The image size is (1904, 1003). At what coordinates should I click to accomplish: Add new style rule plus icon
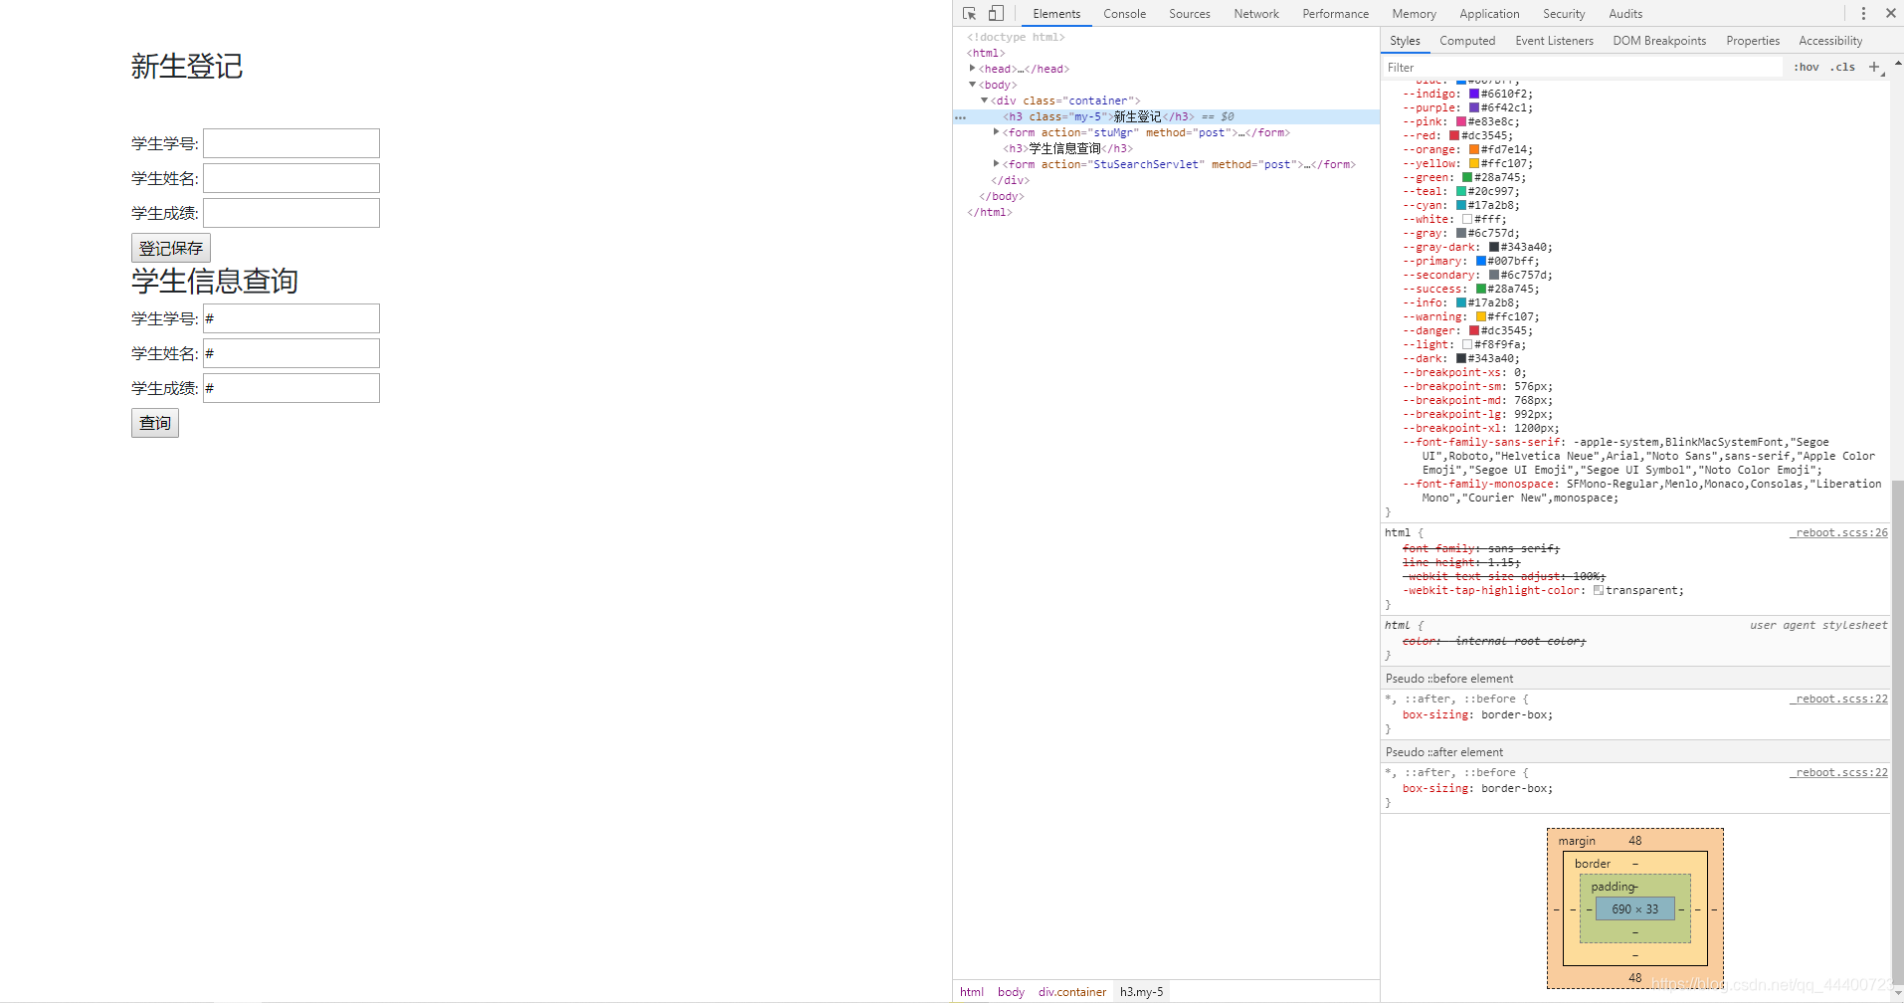point(1874,67)
